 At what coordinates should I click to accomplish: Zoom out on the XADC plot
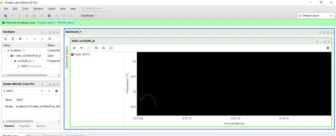104,48
